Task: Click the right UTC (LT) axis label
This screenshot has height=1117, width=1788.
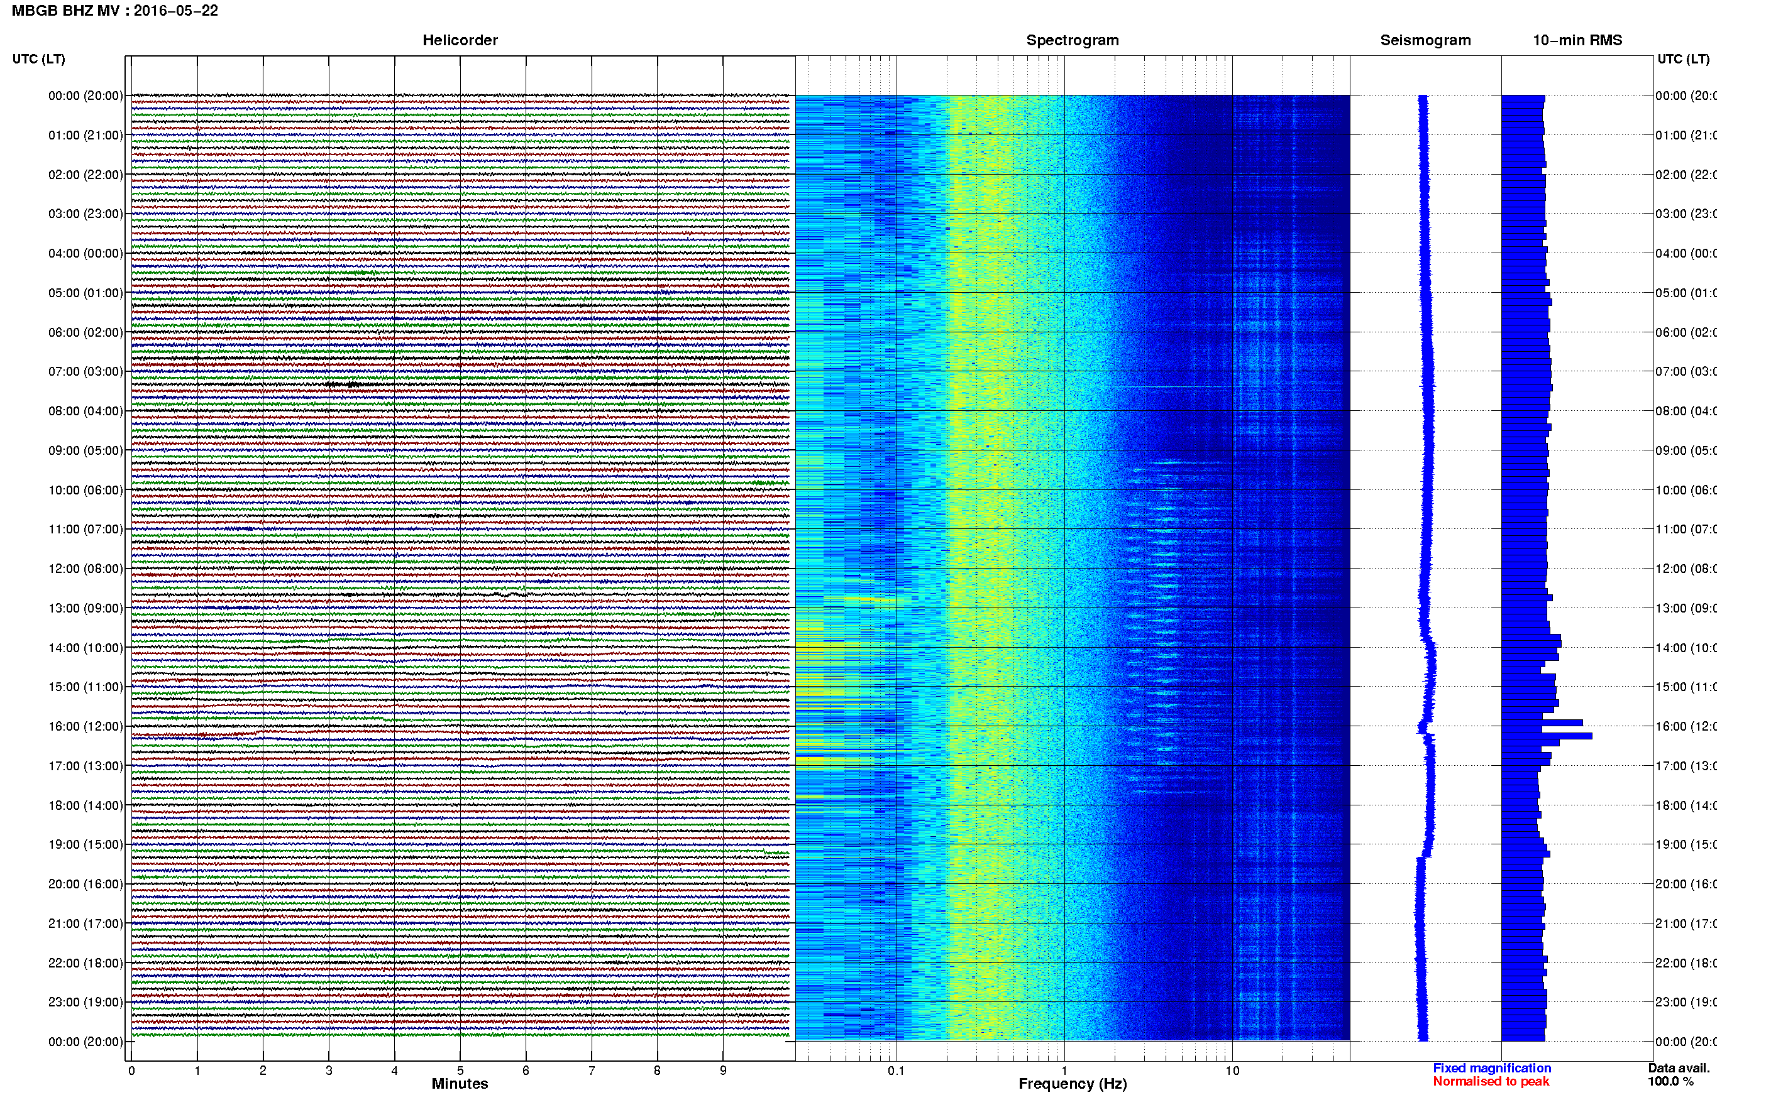Action: tap(1683, 59)
